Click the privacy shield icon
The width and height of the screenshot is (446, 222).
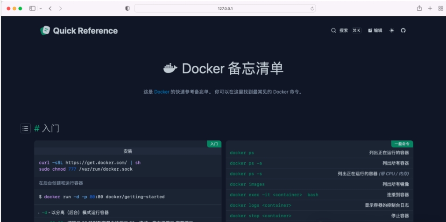(x=127, y=8)
